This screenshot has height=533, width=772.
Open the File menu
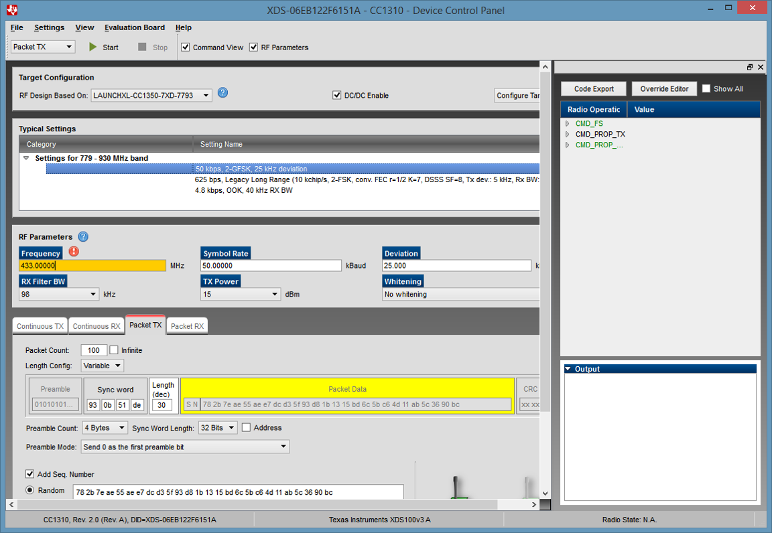tap(17, 27)
